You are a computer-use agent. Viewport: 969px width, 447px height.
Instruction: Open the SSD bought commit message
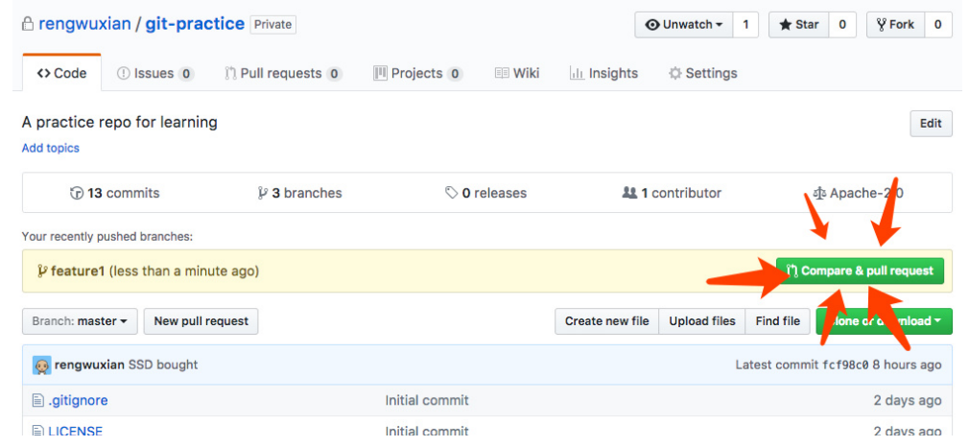tap(163, 365)
